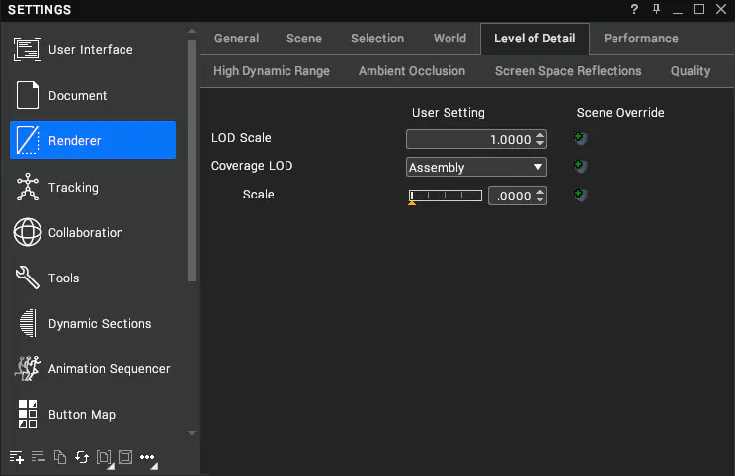Open the Button Map settings category
Image resolution: width=735 pixels, height=476 pixels.
tap(93, 414)
